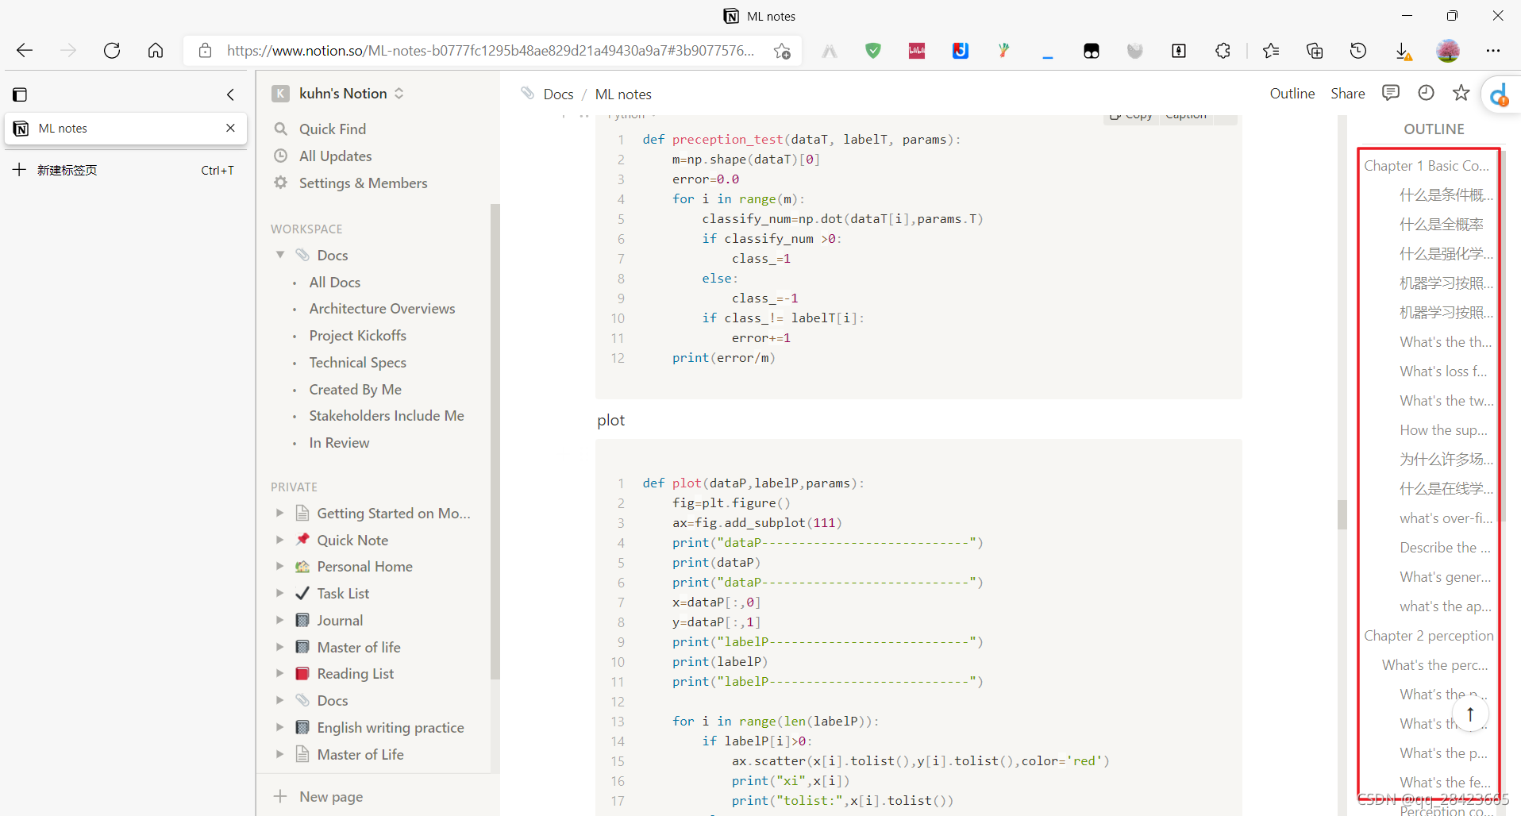Collapse the vertical tabs pane

pos(230,94)
